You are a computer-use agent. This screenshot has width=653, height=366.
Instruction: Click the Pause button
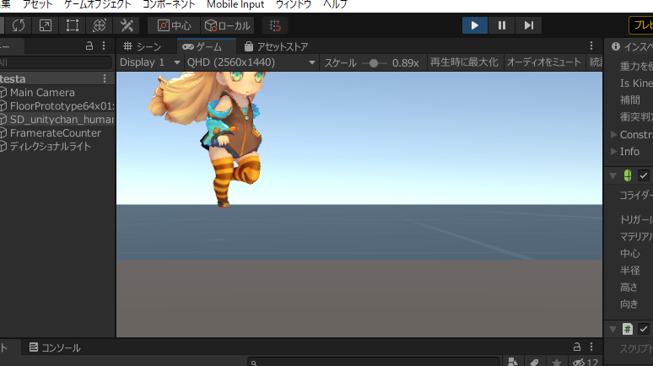point(502,25)
